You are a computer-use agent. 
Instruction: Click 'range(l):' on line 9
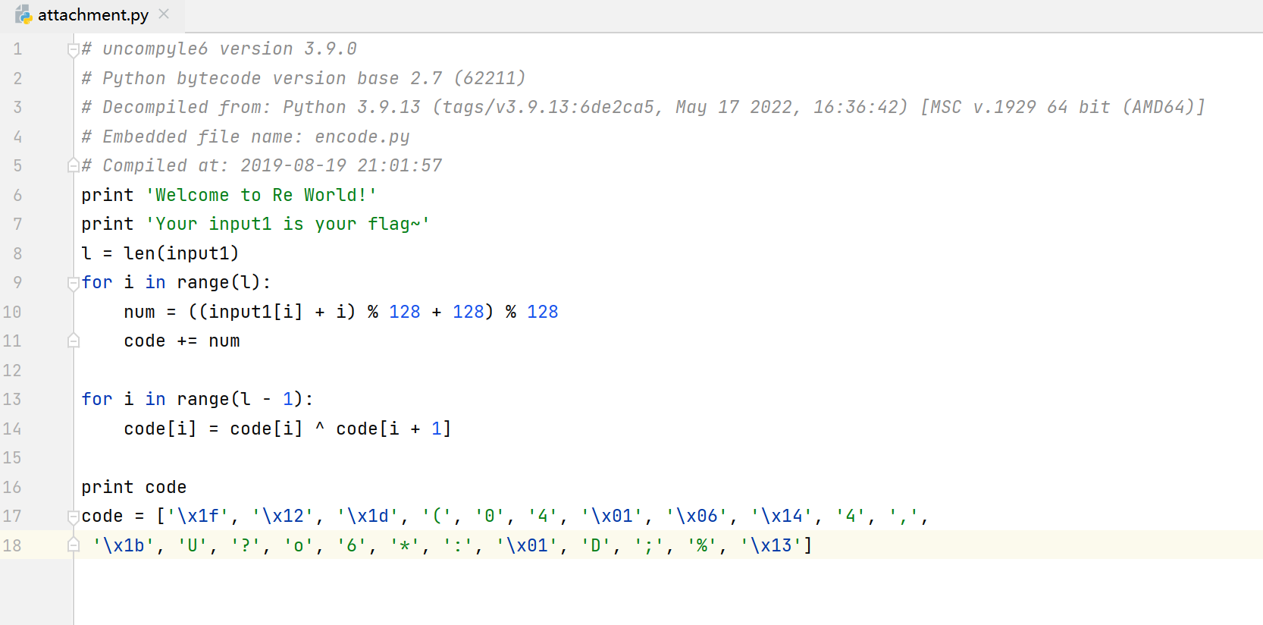click(x=224, y=282)
